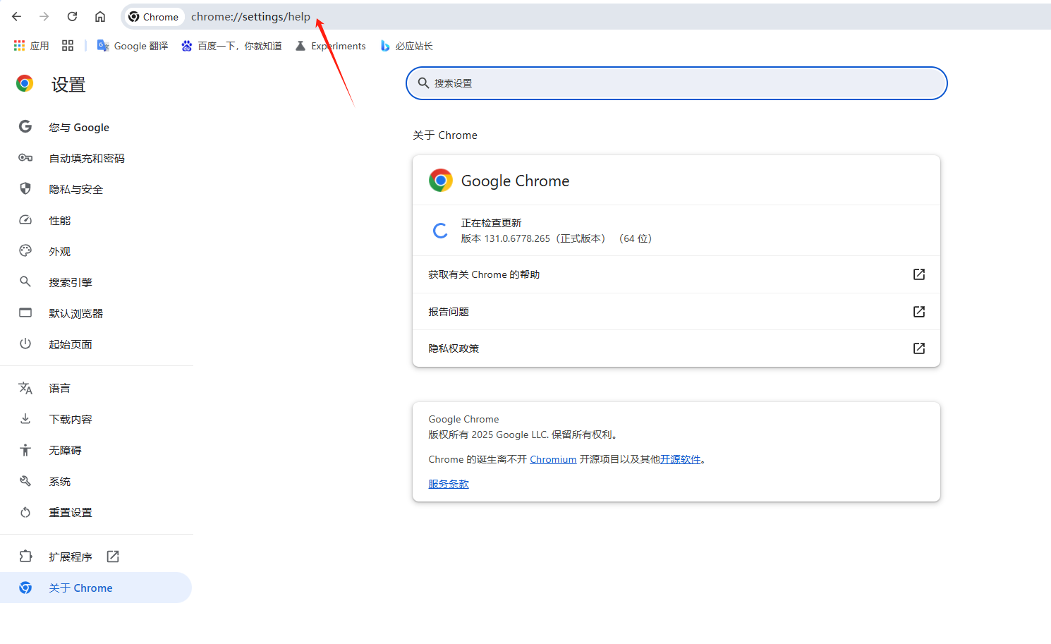Select 关于 Chrome in the sidebar

click(96, 588)
